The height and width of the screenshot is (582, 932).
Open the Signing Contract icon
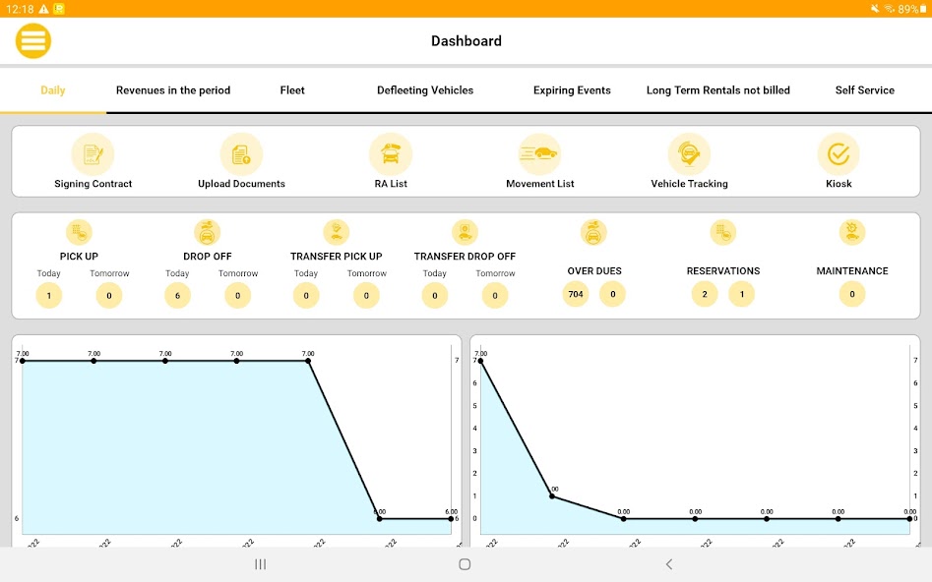tap(93, 154)
